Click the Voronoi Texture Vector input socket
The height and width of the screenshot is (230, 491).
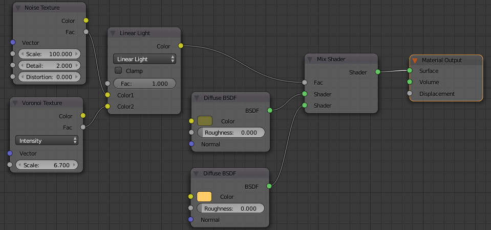[10, 153]
